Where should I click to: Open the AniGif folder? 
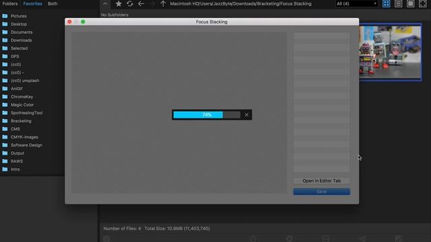coord(16,89)
